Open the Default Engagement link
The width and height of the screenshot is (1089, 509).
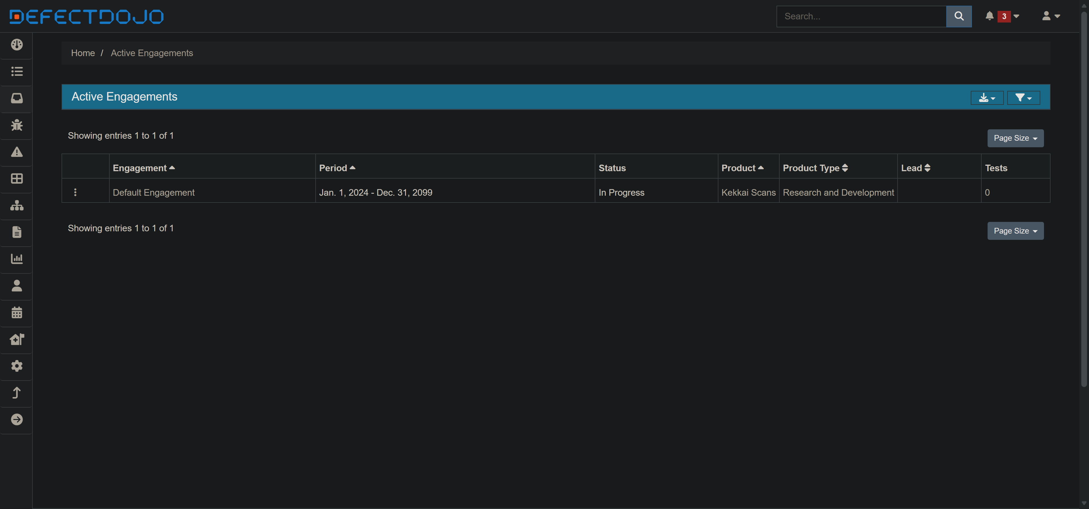pyautogui.click(x=154, y=192)
